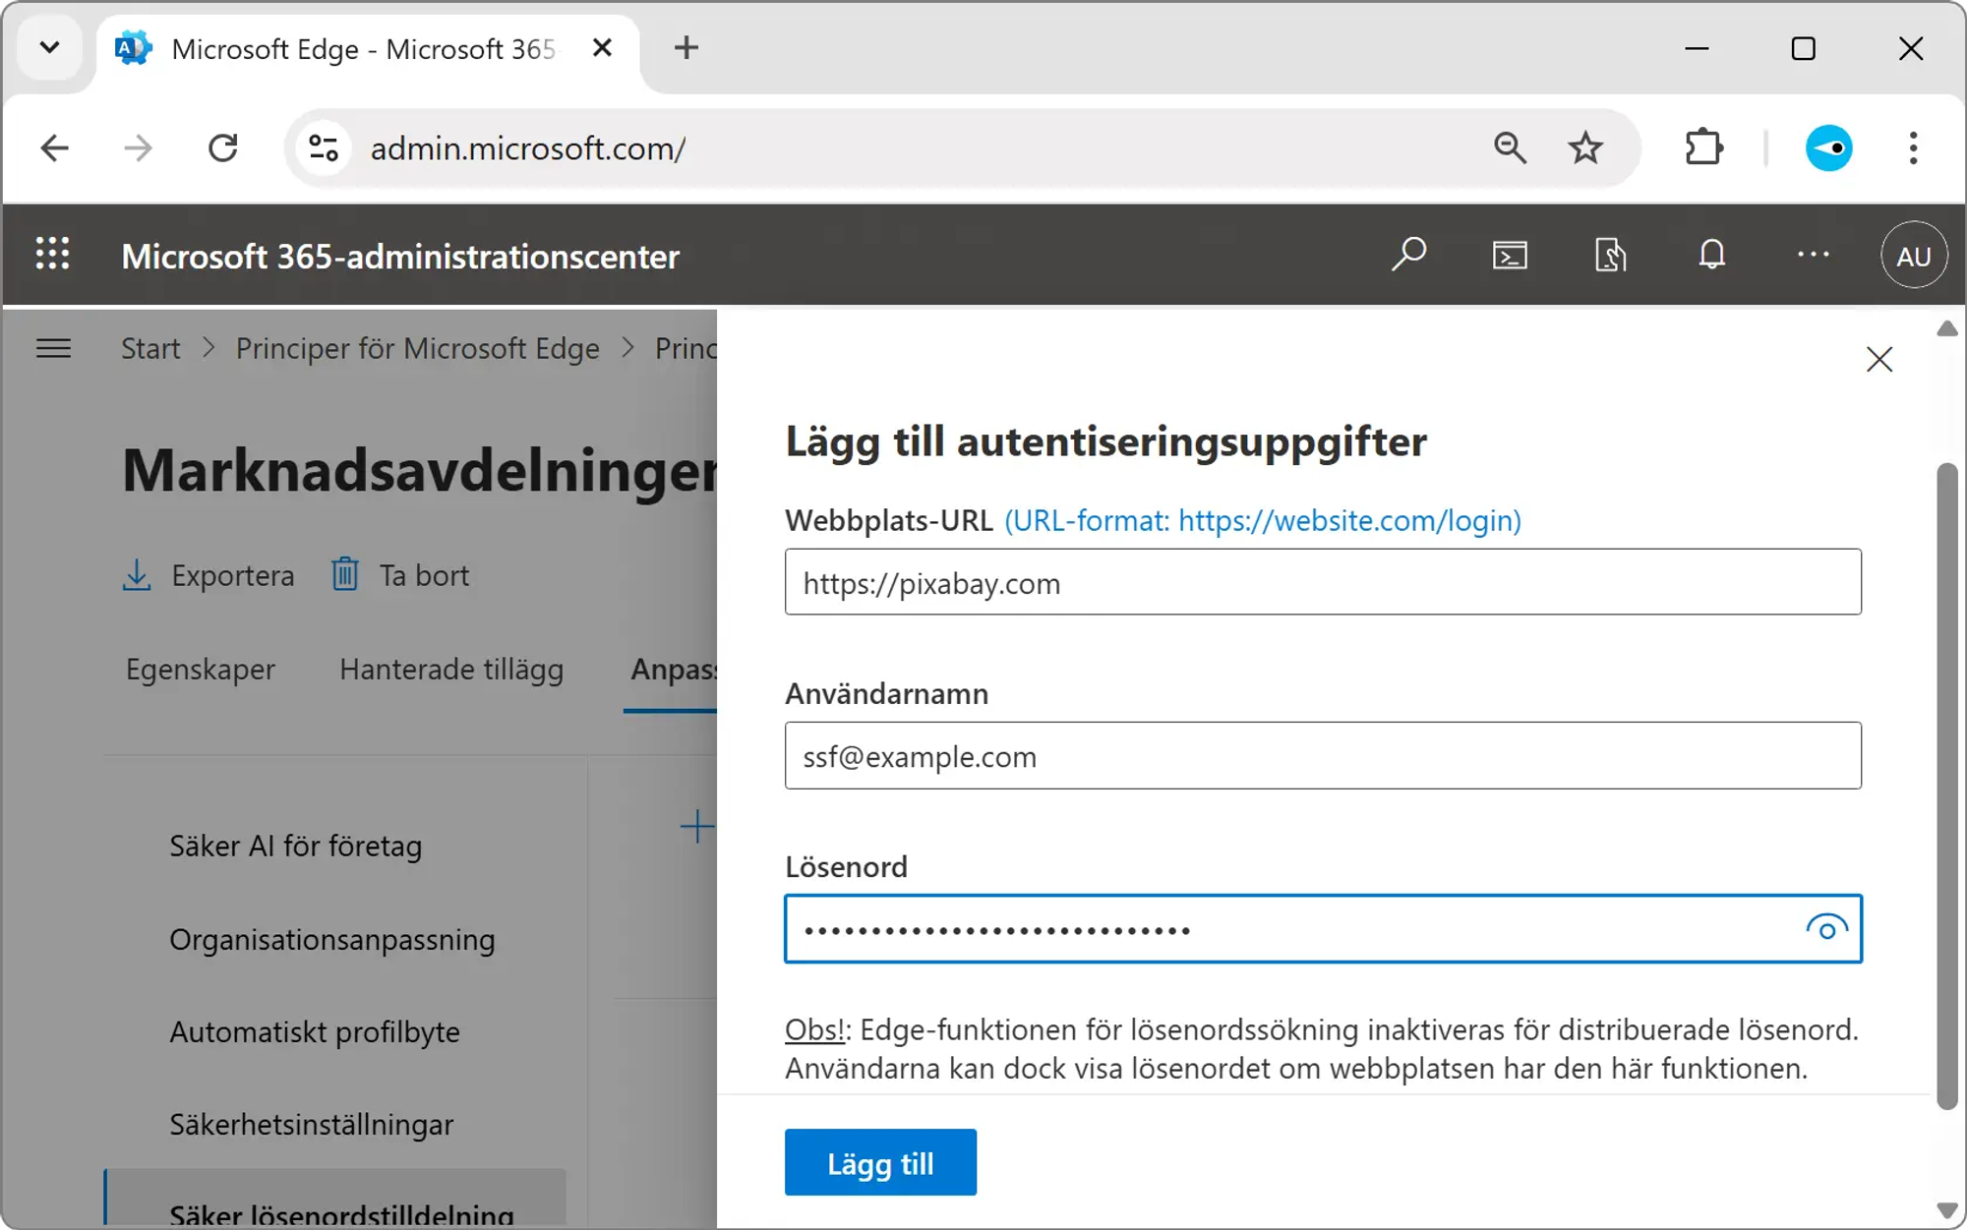Open Cloud Shell terminal icon in header
This screenshot has height=1230, width=1967.
(1510, 256)
